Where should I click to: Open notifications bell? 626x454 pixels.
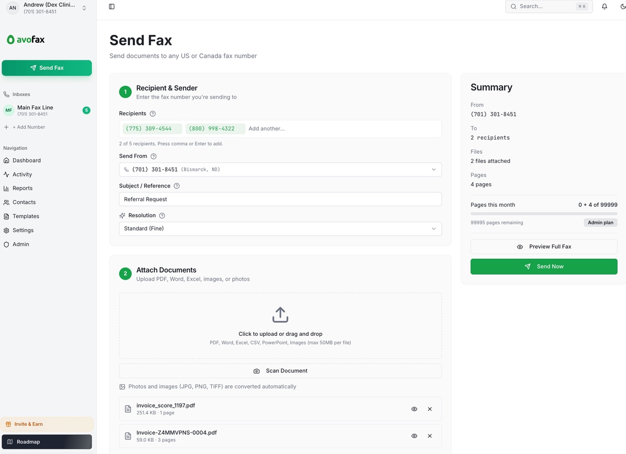(605, 7)
